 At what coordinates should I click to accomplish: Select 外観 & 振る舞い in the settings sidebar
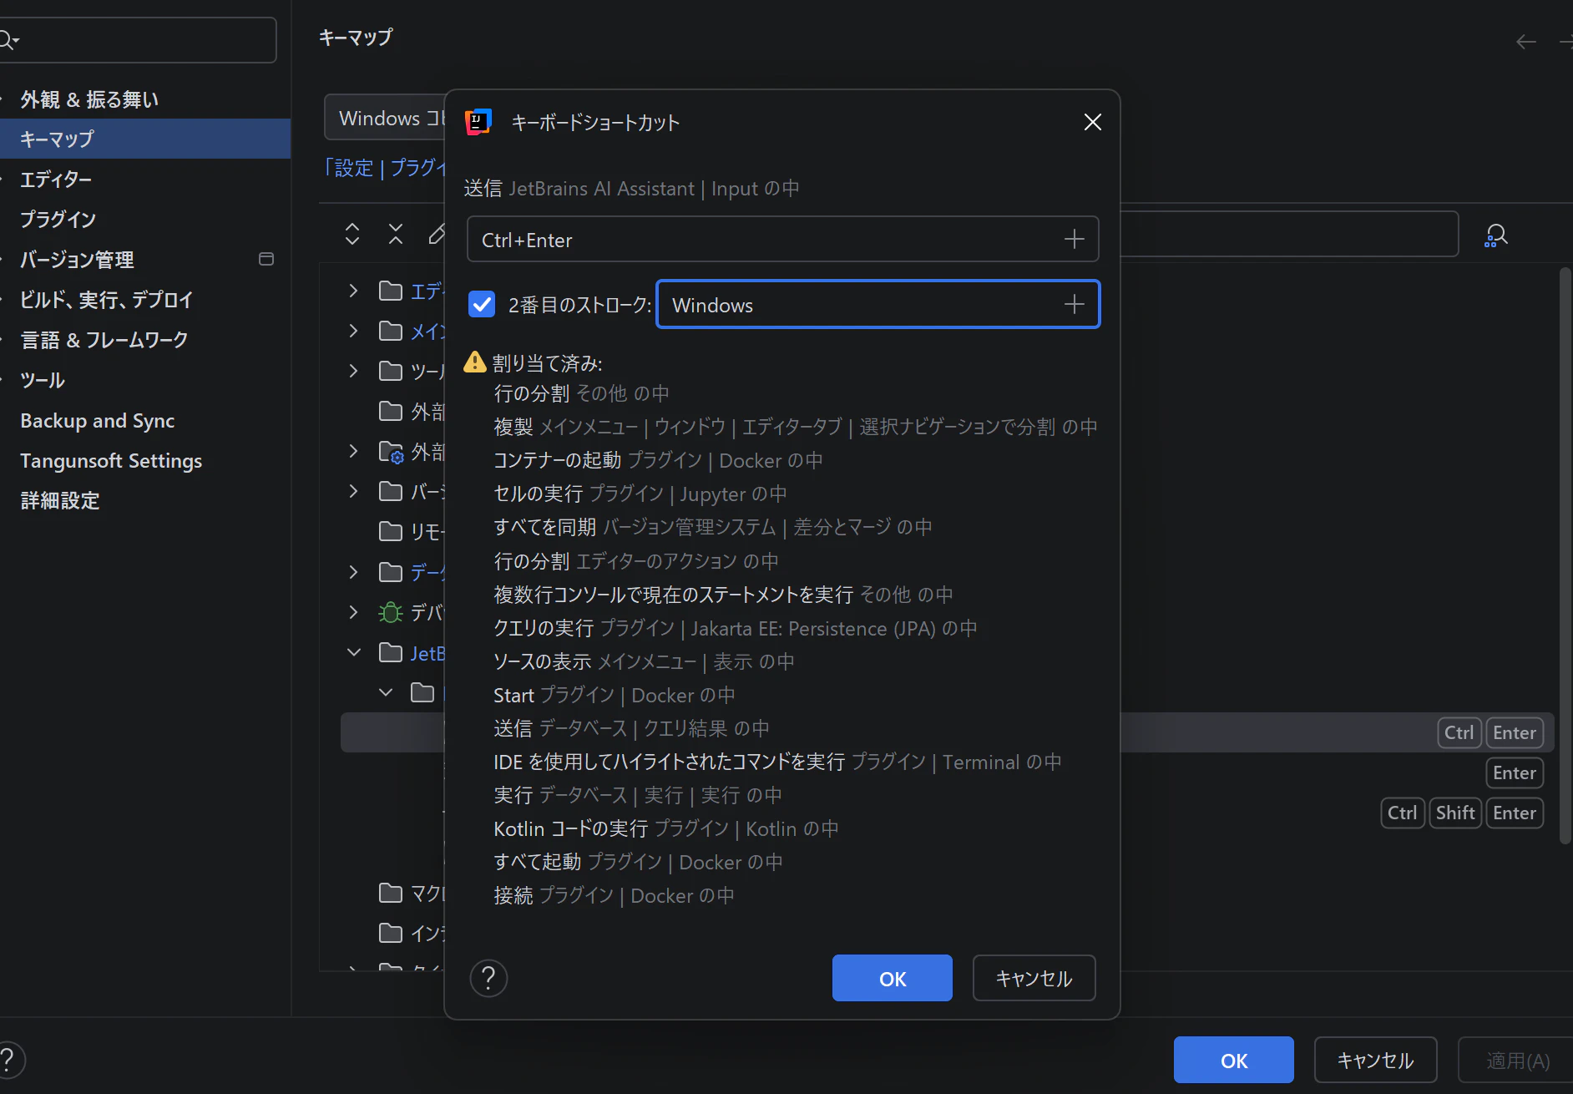pos(89,99)
